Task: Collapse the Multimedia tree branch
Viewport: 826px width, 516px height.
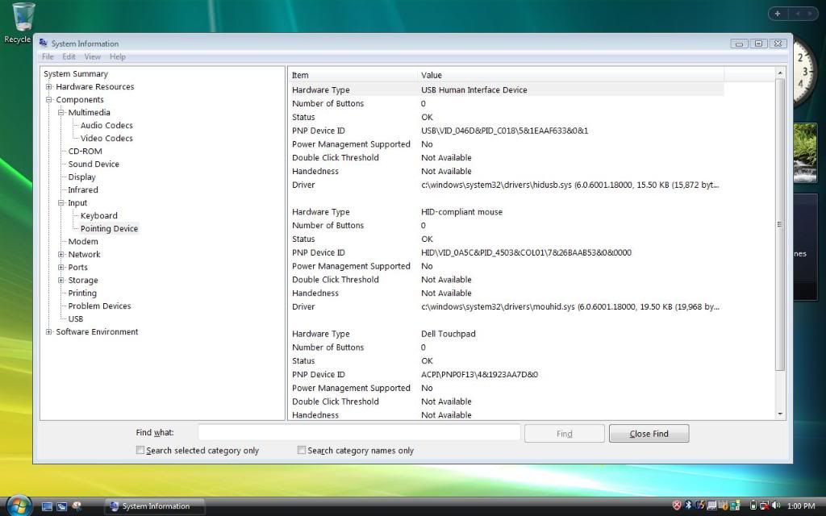Action: 60,113
